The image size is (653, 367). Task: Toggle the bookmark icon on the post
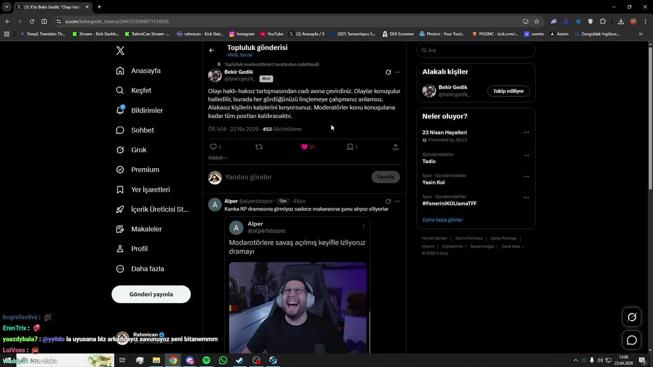[350, 147]
